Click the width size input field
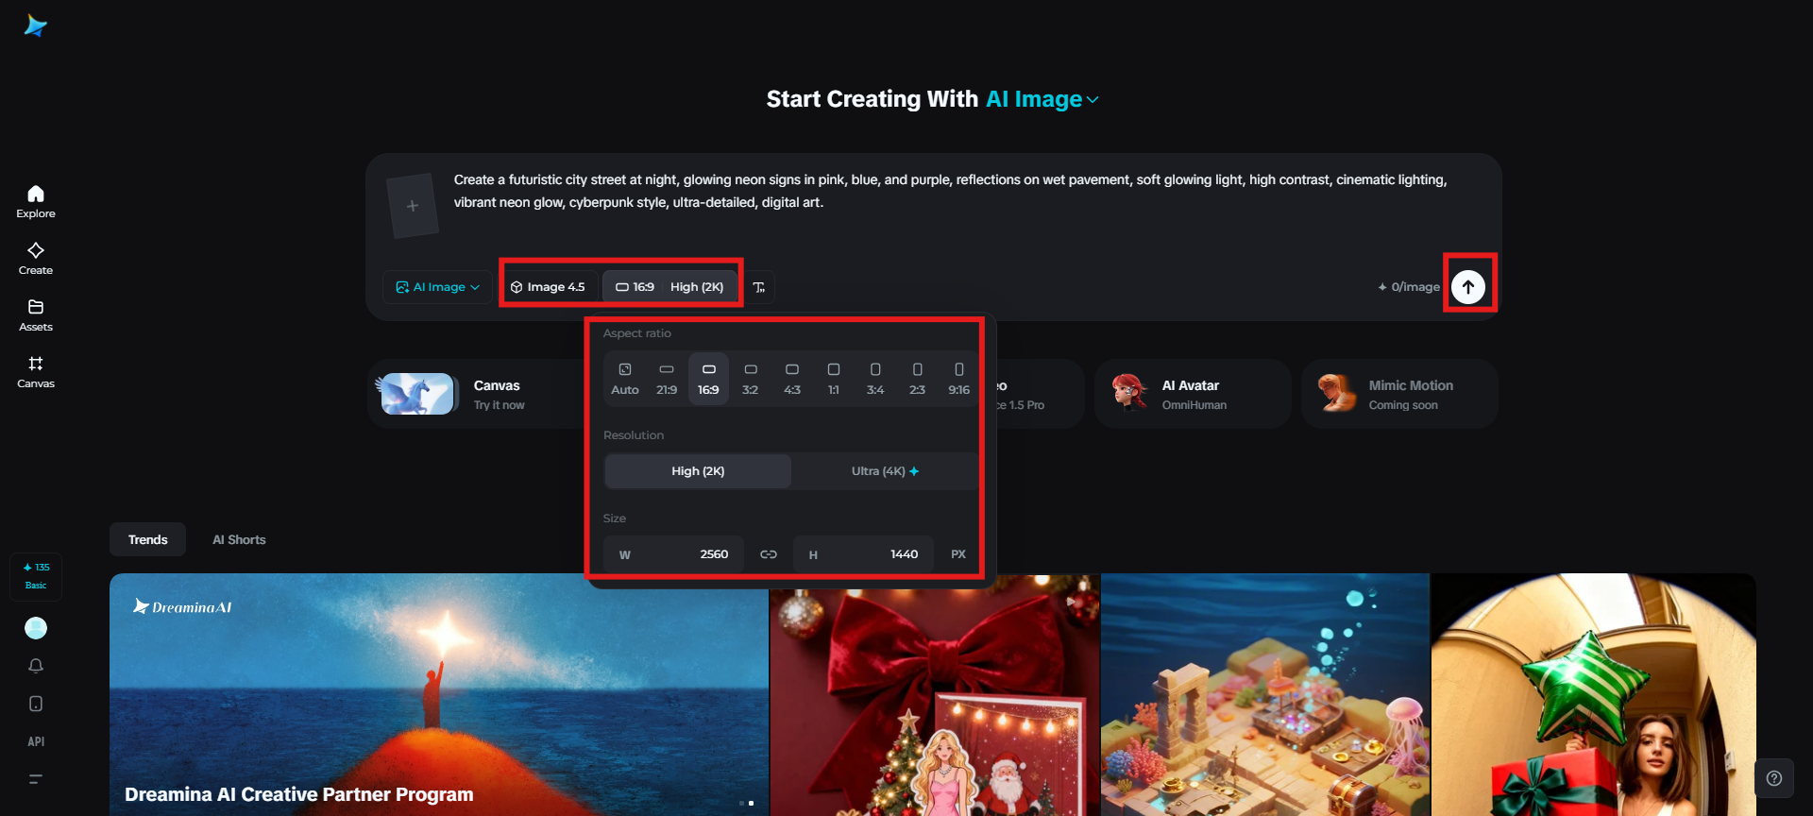 click(x=674, y=554)
